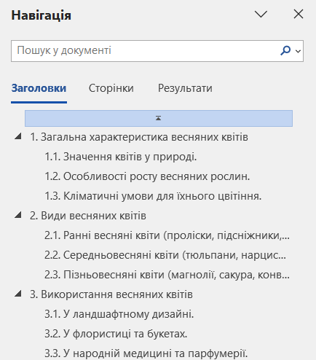Go to heading 3.1 У ландшафтному дизайні

(x=119, y=314)
